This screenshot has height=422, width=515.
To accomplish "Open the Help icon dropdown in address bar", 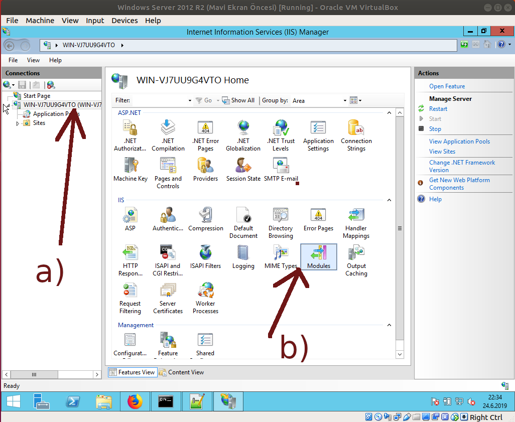I will pyautogui.click(x=510, y=44).
